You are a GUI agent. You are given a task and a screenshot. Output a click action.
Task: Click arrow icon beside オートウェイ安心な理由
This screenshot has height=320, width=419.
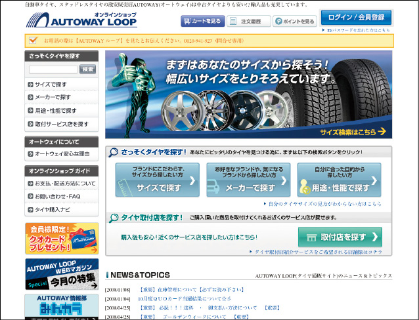[30, 153]
